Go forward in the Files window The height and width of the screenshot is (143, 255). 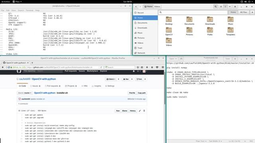point(140,6)
